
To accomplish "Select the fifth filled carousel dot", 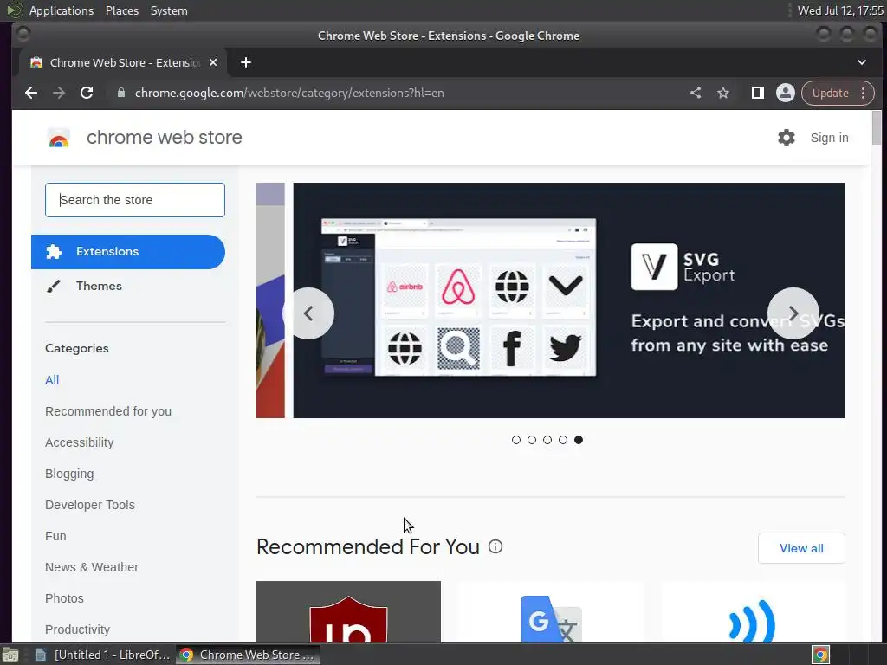I will [x=578, y=440].
